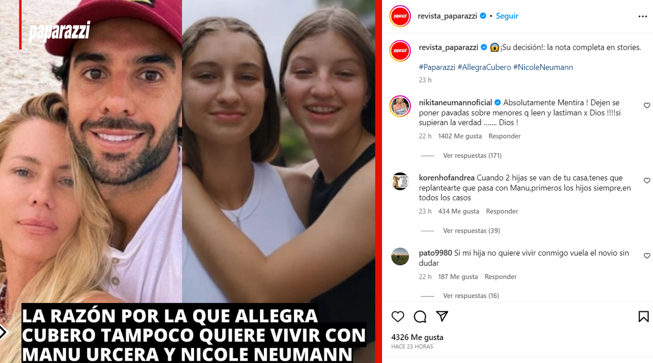This screenshot has width=653, height=363.
Task: Click revista_paparazzi profile avatar in header
Action: (x=400, y=16)
